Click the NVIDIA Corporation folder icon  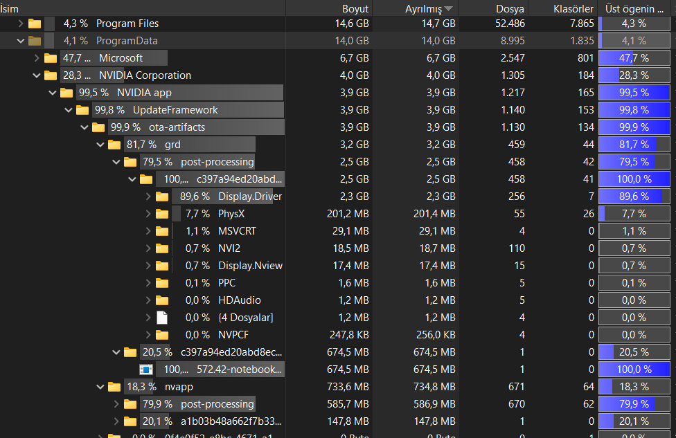(x=51, y=75)
